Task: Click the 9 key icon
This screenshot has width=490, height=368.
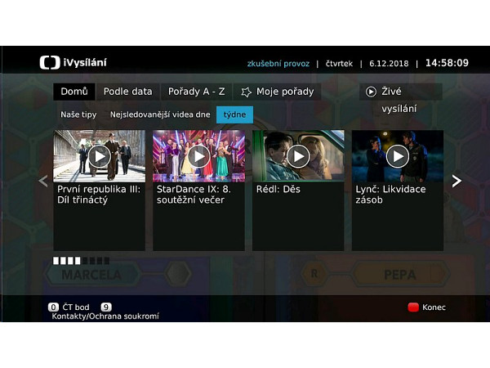Action: point(106,307)
